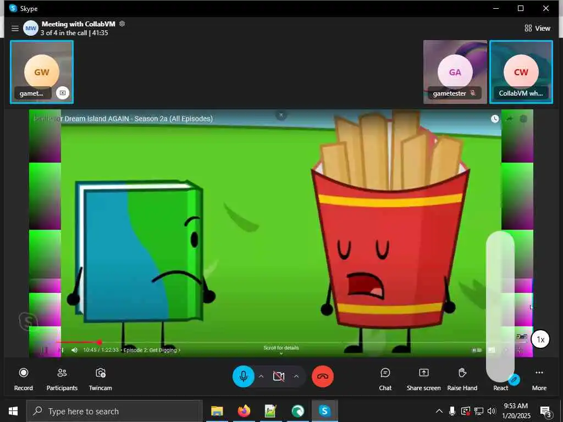Viewport: 563px width, 422px height.
Task: Select the GW gamet... participant tile
Action: [42, 72]
